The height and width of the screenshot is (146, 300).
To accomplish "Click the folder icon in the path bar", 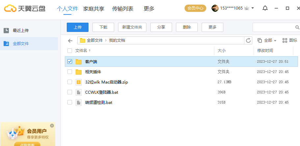I will (x=83, y=40).
